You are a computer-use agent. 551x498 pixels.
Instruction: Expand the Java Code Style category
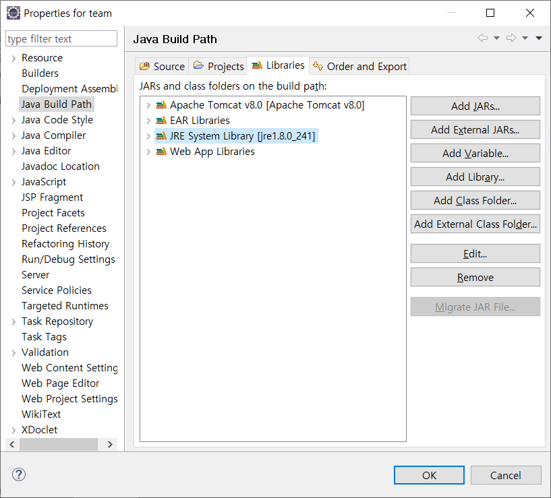pyautogui.click(x=13, y=121)
